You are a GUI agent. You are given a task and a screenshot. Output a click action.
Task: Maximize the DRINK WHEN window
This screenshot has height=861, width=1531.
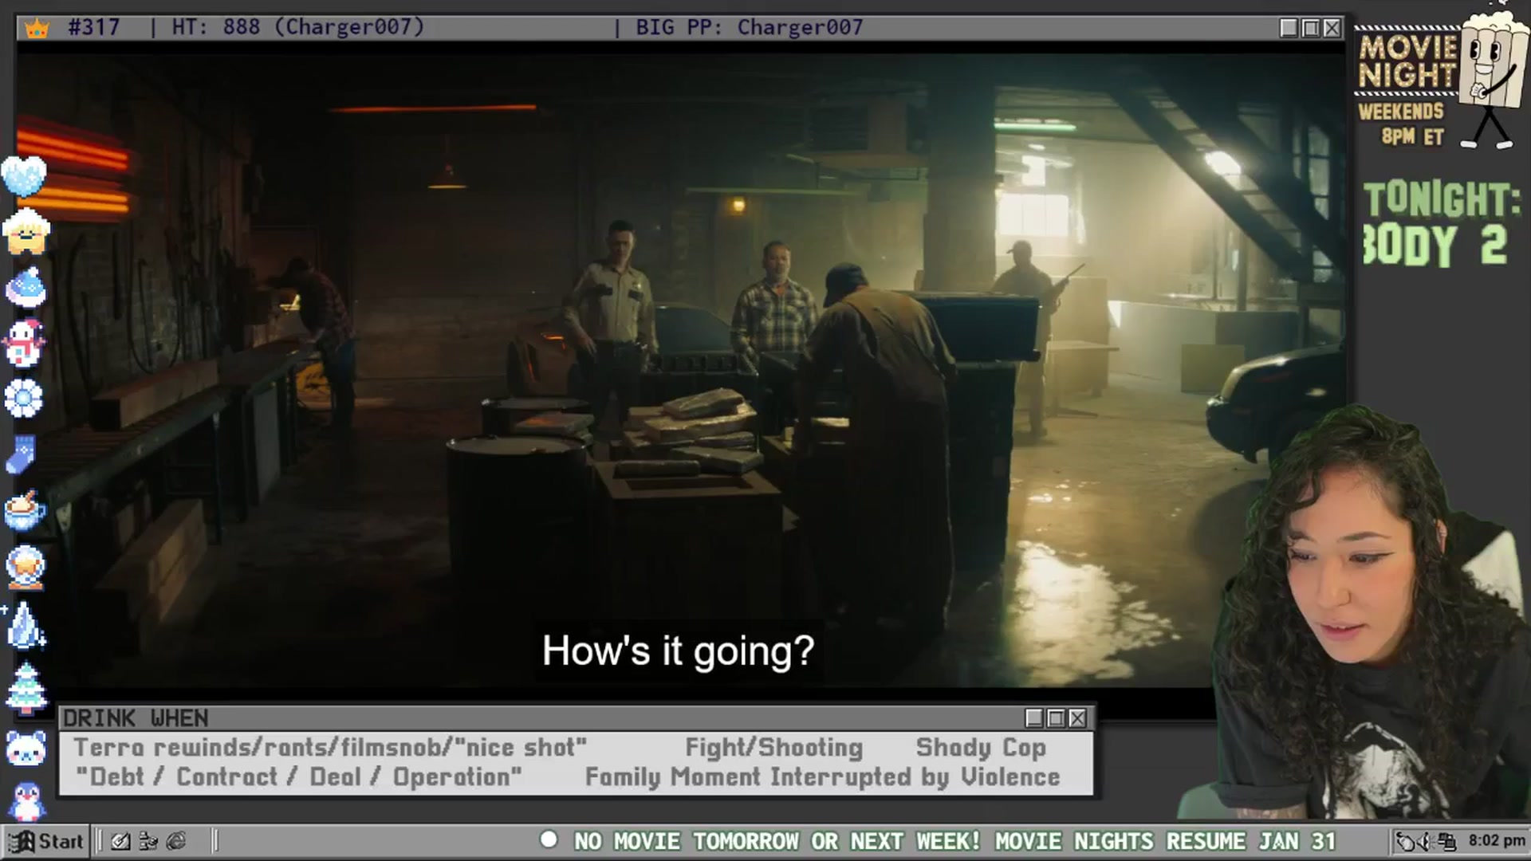pyautogui.click(x=1056, y=718)
